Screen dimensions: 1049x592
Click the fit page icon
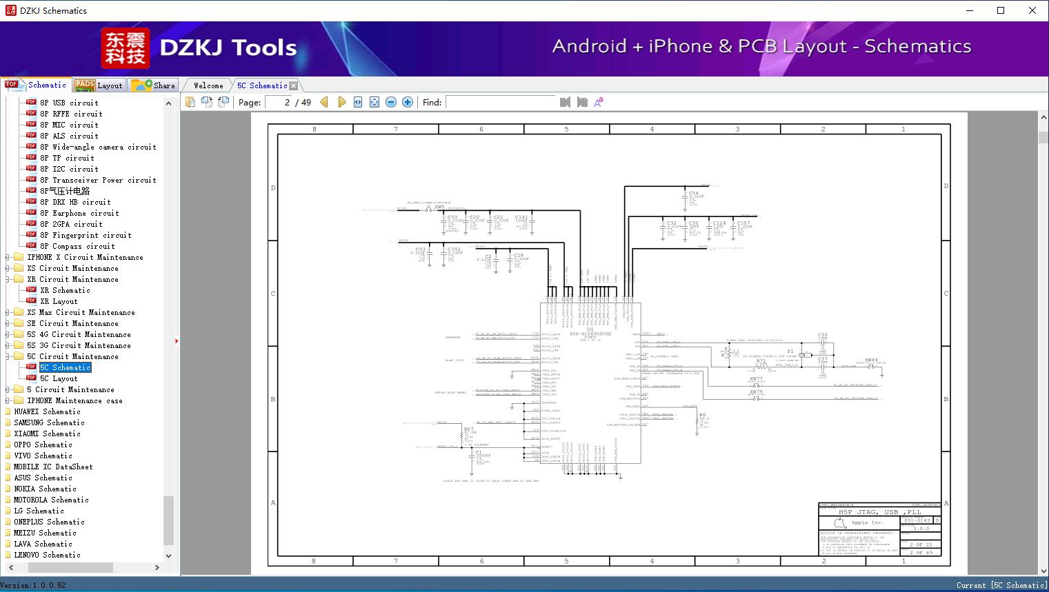(374, 102)
